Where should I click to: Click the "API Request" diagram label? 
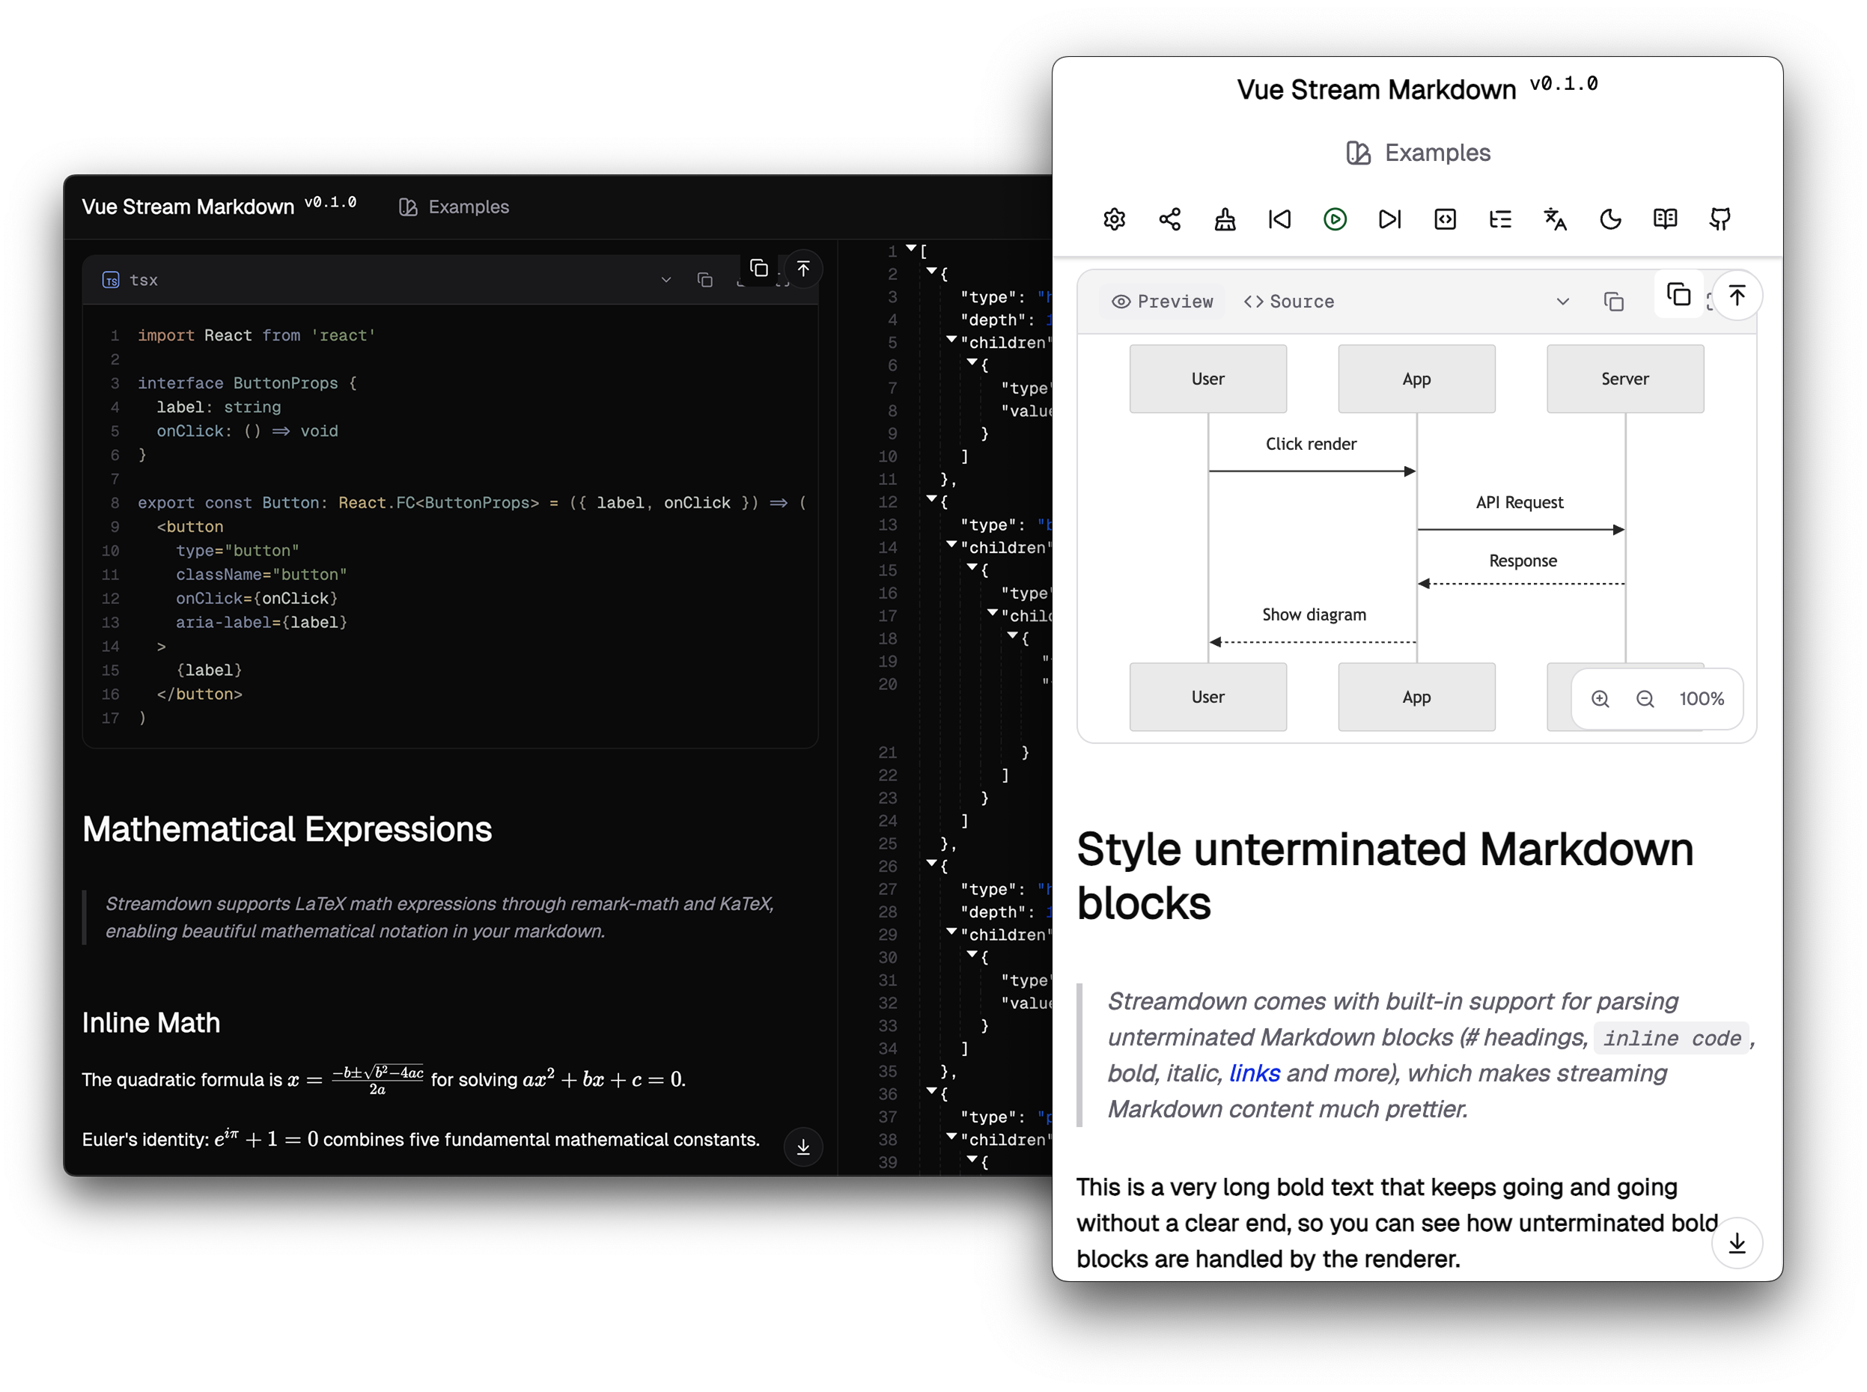tap(1520, 503)
